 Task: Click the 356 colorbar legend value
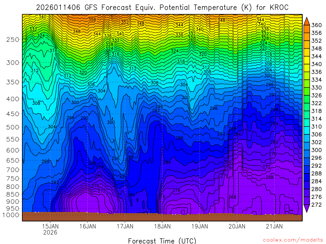316,33
